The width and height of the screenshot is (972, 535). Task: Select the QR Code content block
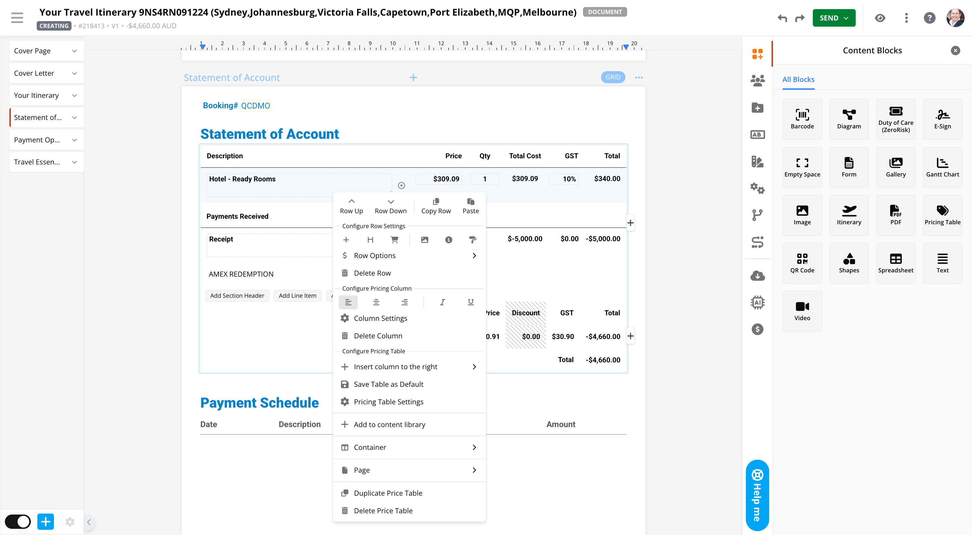(802, 263)
